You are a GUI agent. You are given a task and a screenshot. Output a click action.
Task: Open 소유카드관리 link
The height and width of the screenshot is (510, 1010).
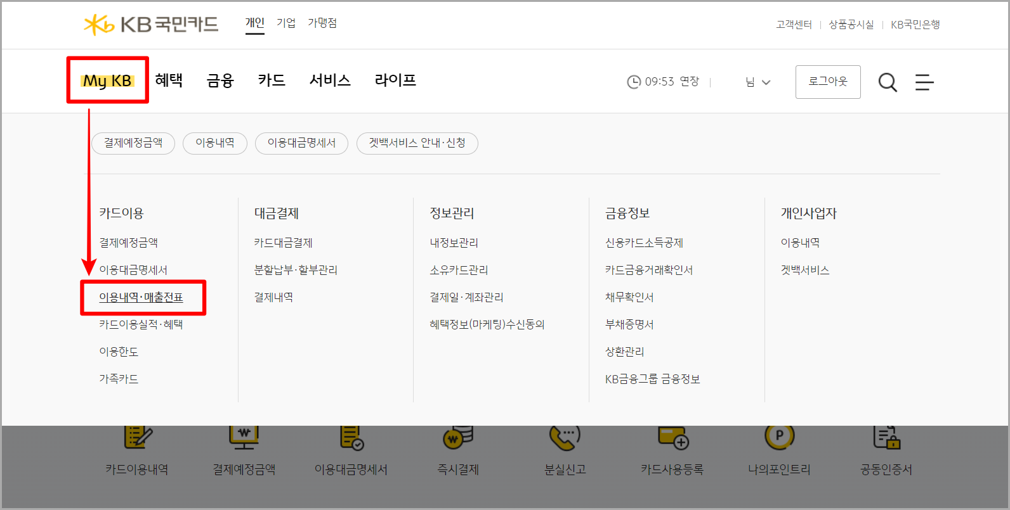(x=459, y=270)
